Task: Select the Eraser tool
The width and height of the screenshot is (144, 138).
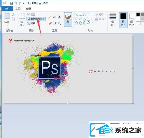Action: pos(50,23)
